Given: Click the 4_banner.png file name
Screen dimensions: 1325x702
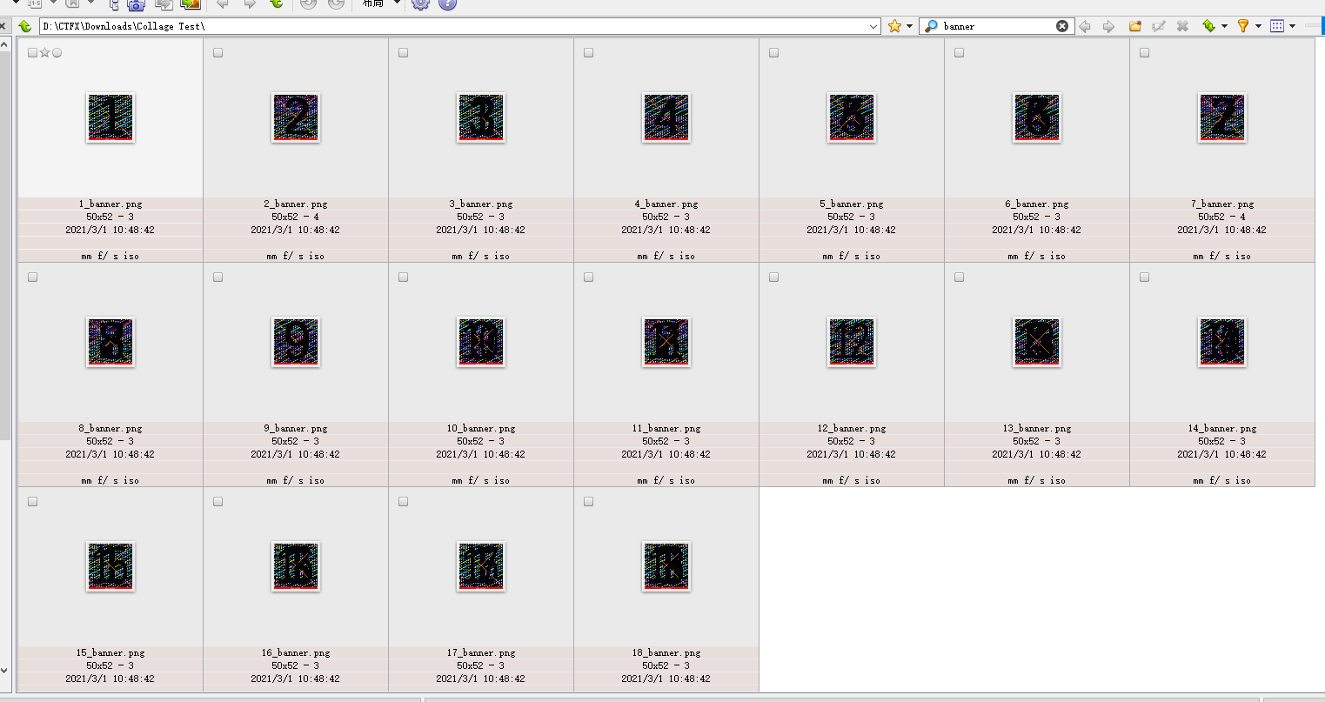Looking at the screenshot, I should 666,204.
